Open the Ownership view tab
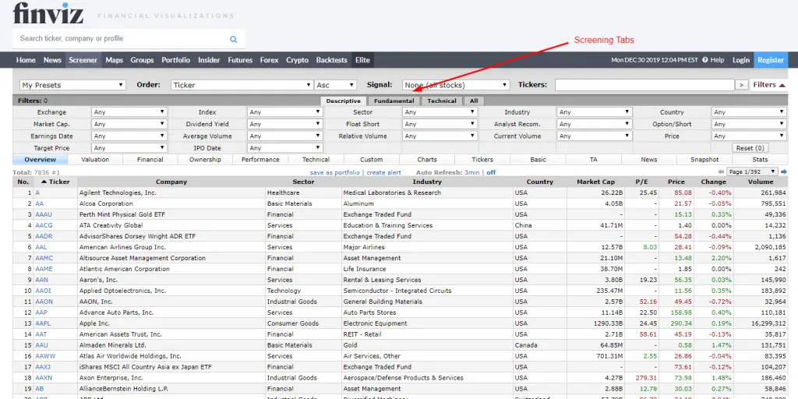 tap(205, 160)
